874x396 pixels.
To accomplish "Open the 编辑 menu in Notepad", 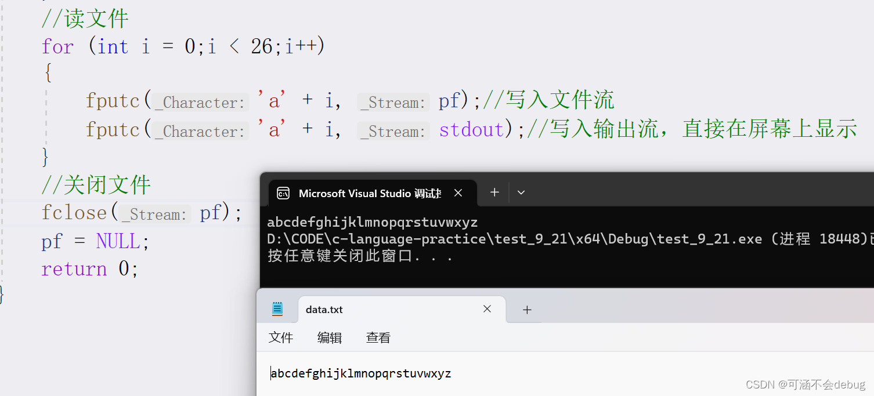I will pos(329,337).
